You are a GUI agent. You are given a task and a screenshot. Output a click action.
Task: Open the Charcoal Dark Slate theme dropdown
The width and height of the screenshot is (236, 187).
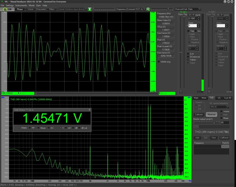pyautogui.click(x=200, y=9)
